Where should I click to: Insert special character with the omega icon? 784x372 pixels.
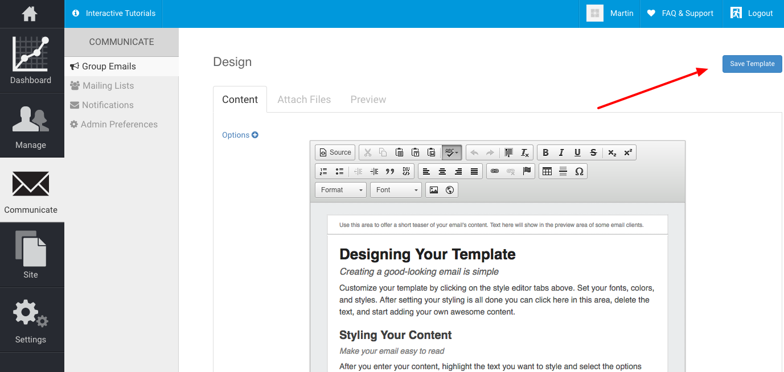[579, 171]
